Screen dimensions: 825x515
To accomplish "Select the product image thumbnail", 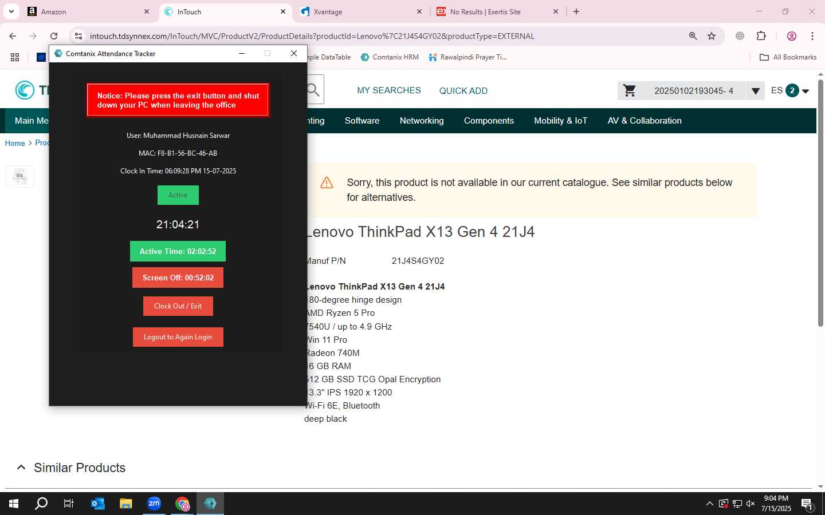I will pyautogui.click(x=19, y=176).
